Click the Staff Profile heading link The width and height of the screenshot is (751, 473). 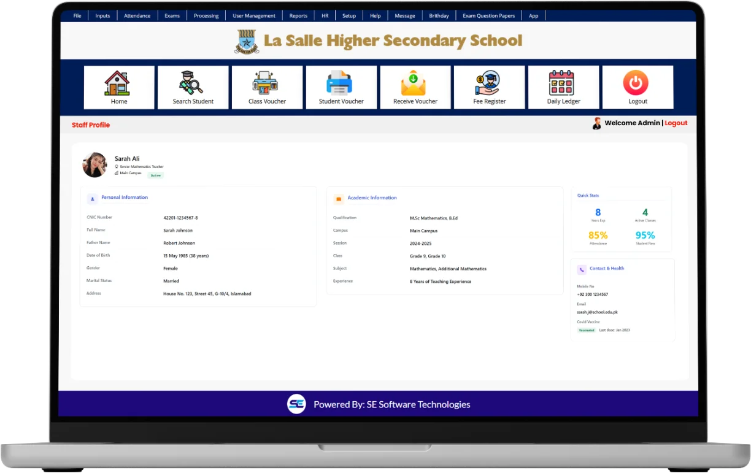pos(91,125)
